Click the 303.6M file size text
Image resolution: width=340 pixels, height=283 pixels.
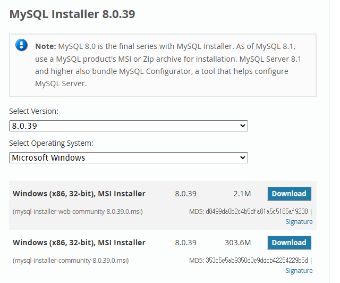[x=237, y=243]
